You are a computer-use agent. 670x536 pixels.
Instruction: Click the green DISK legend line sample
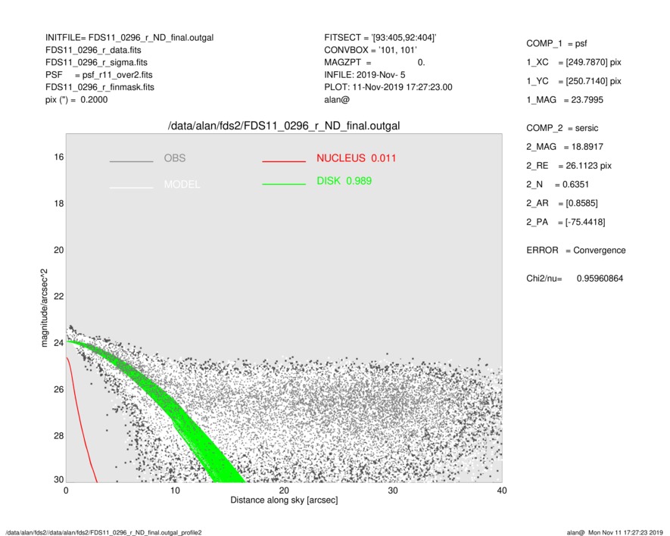pos(284,184)
